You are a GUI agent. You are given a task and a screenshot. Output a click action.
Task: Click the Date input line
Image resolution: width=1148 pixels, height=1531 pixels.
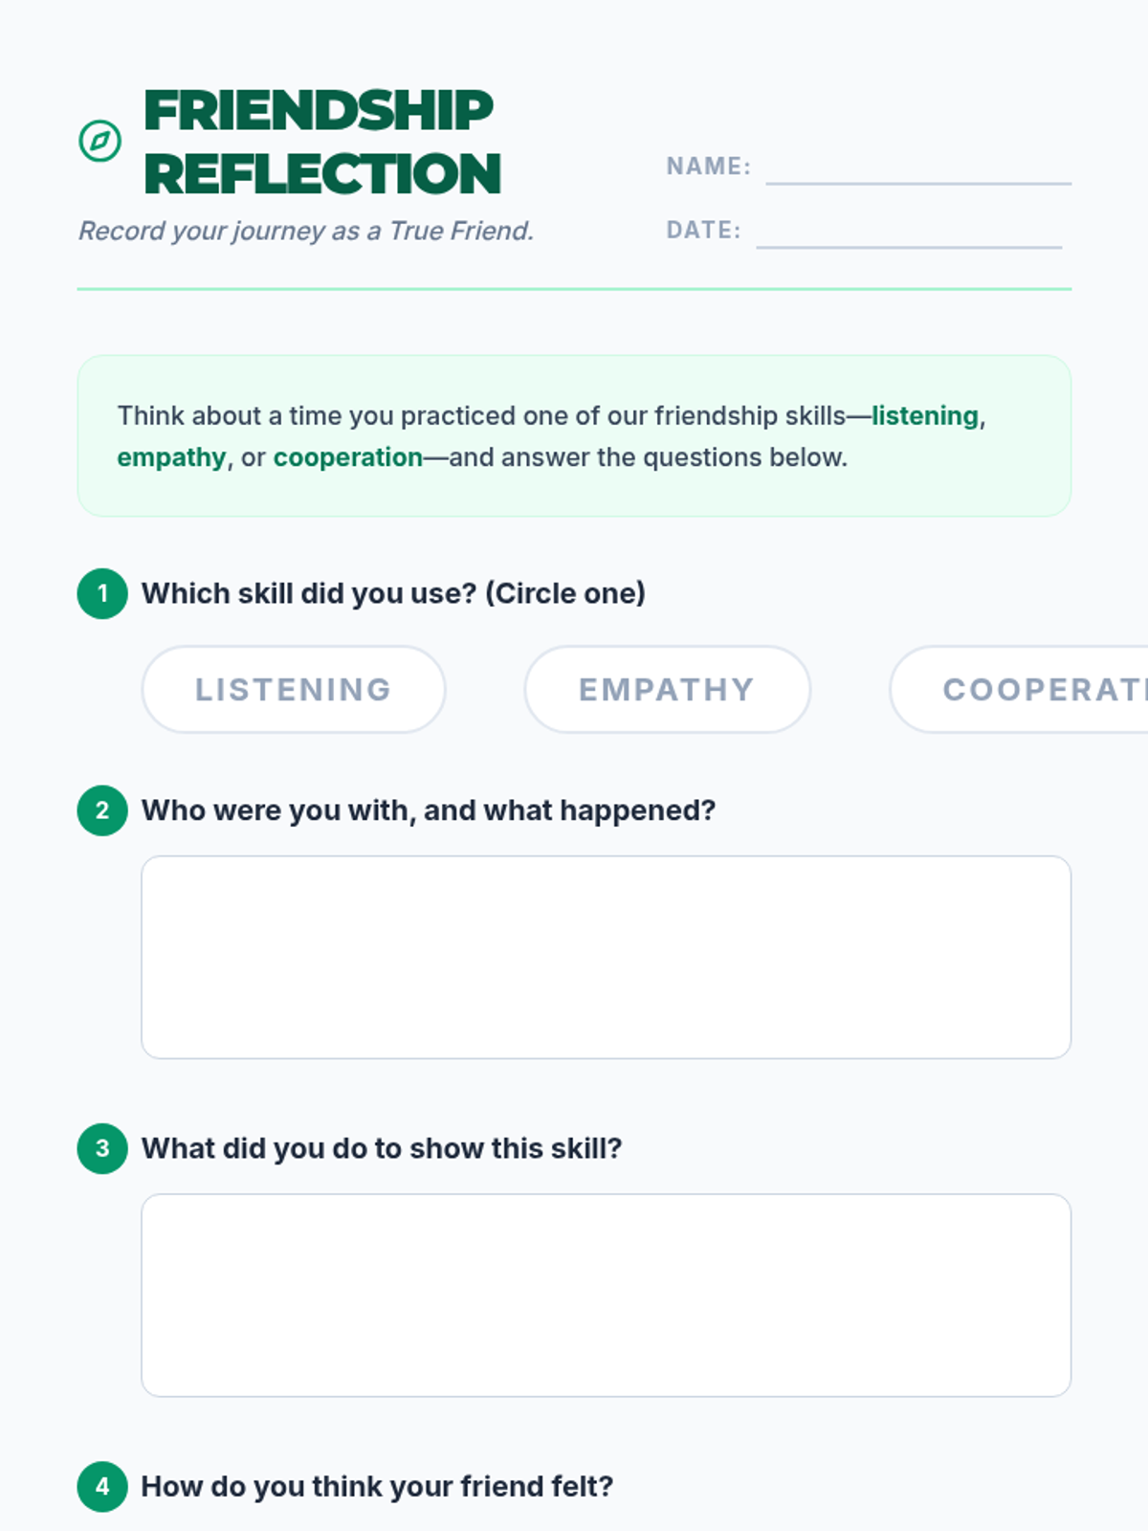tap(909, 233)
